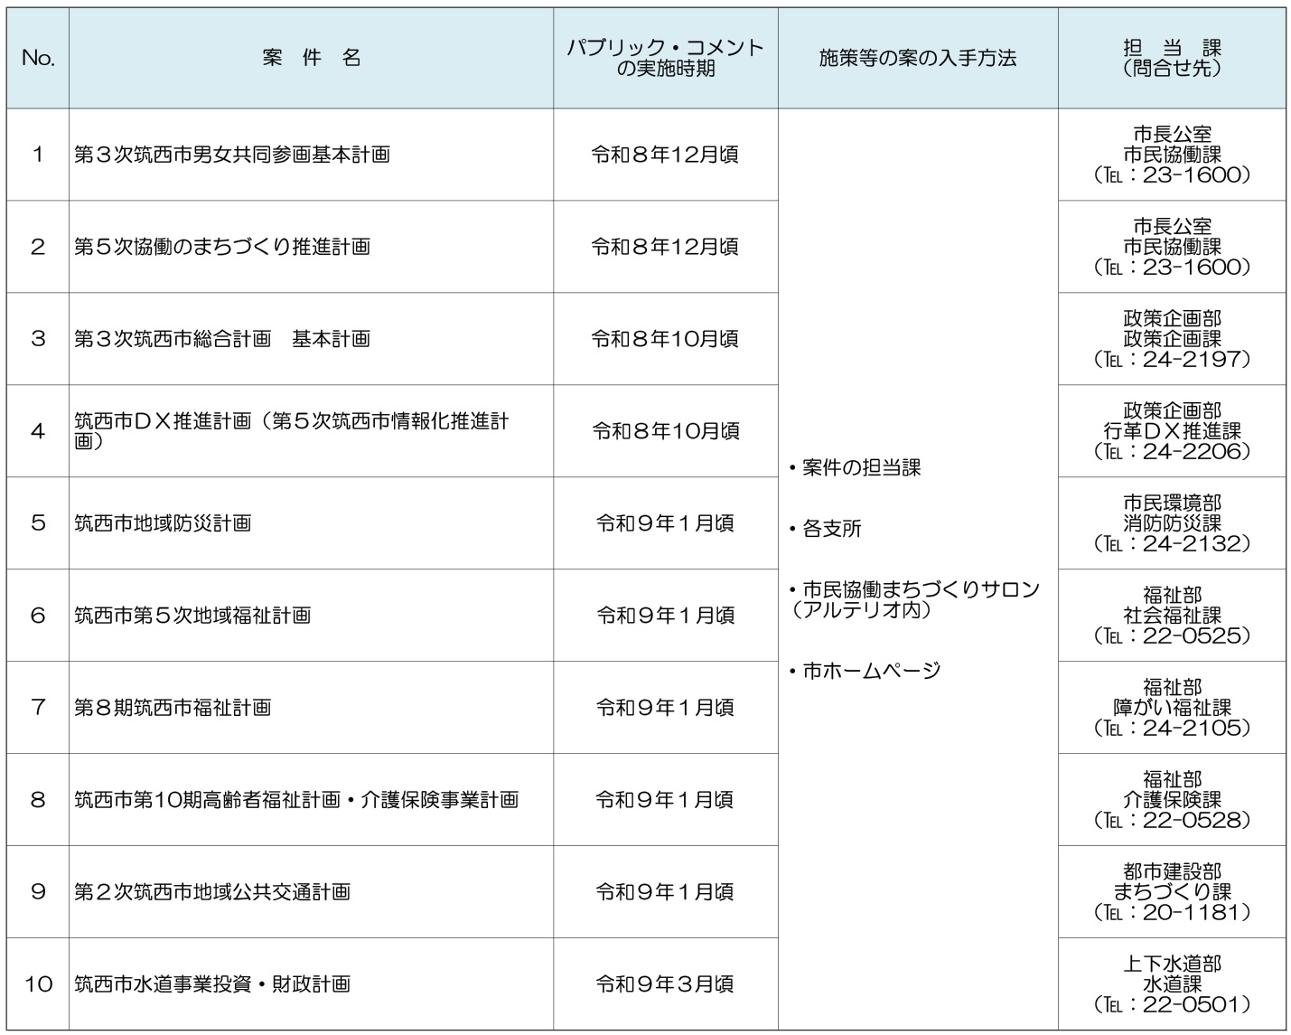Select "筑西市第5次地域福祉計画" text
Viewport: 1291px width, 1035px height.
[x=192, y=616]
